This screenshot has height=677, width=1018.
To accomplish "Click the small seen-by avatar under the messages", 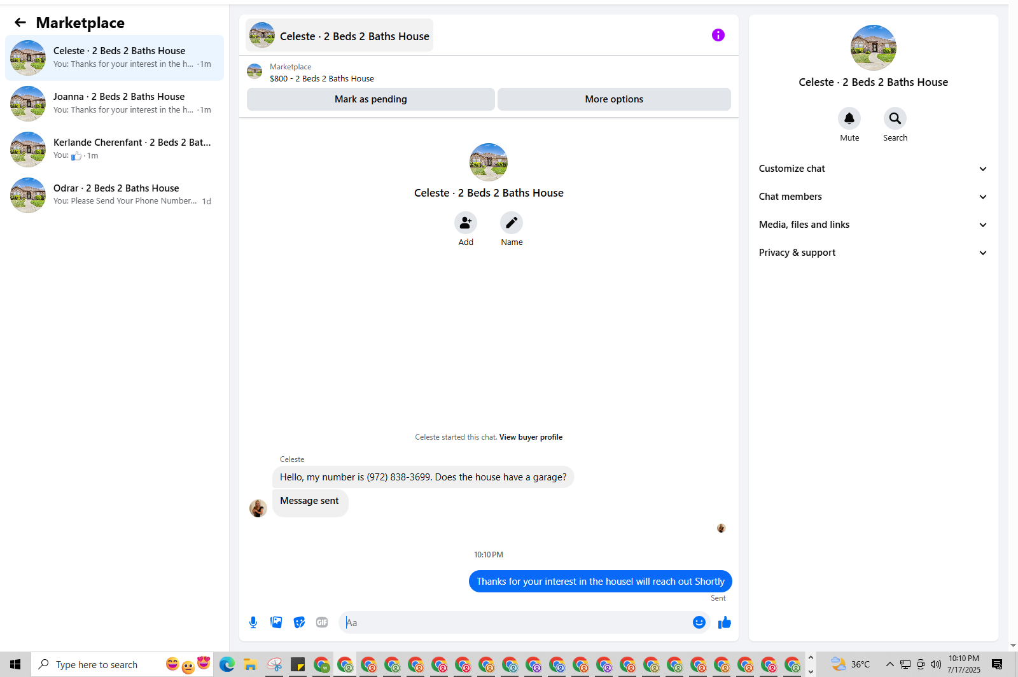I will click(x=722, y=528).
